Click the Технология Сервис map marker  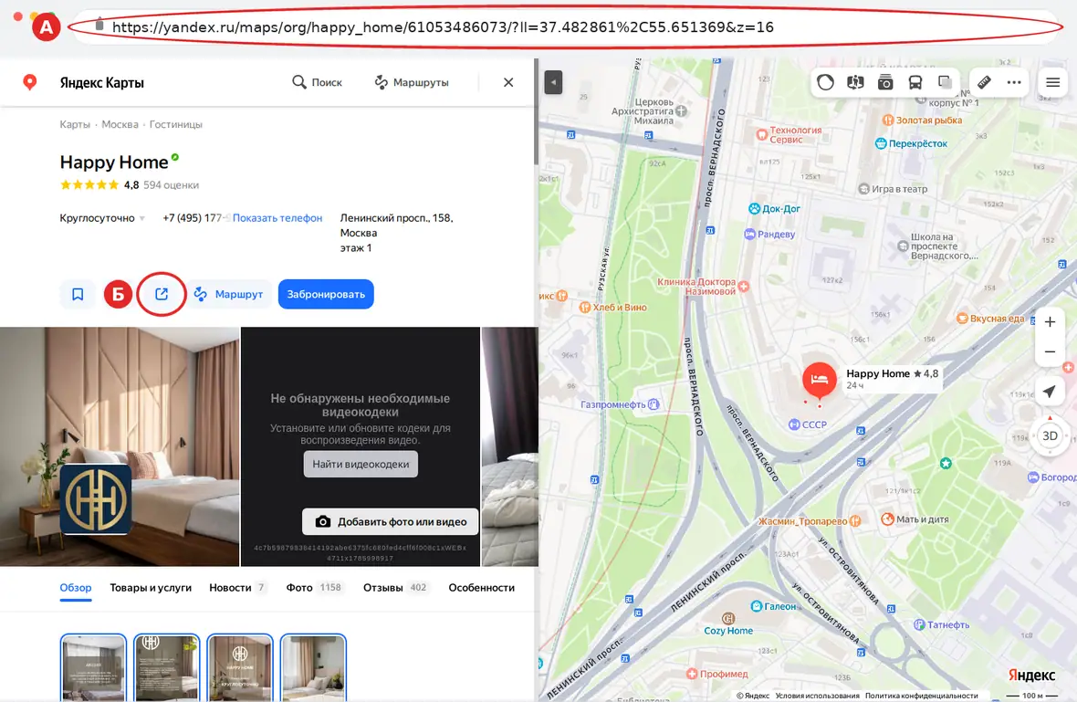pyautogui.click(x=762, y=134)
